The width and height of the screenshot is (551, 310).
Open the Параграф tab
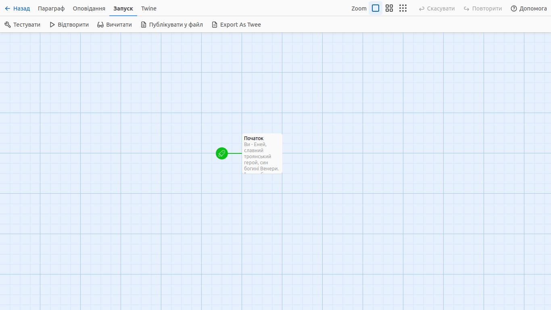click(x=51, y=8)
